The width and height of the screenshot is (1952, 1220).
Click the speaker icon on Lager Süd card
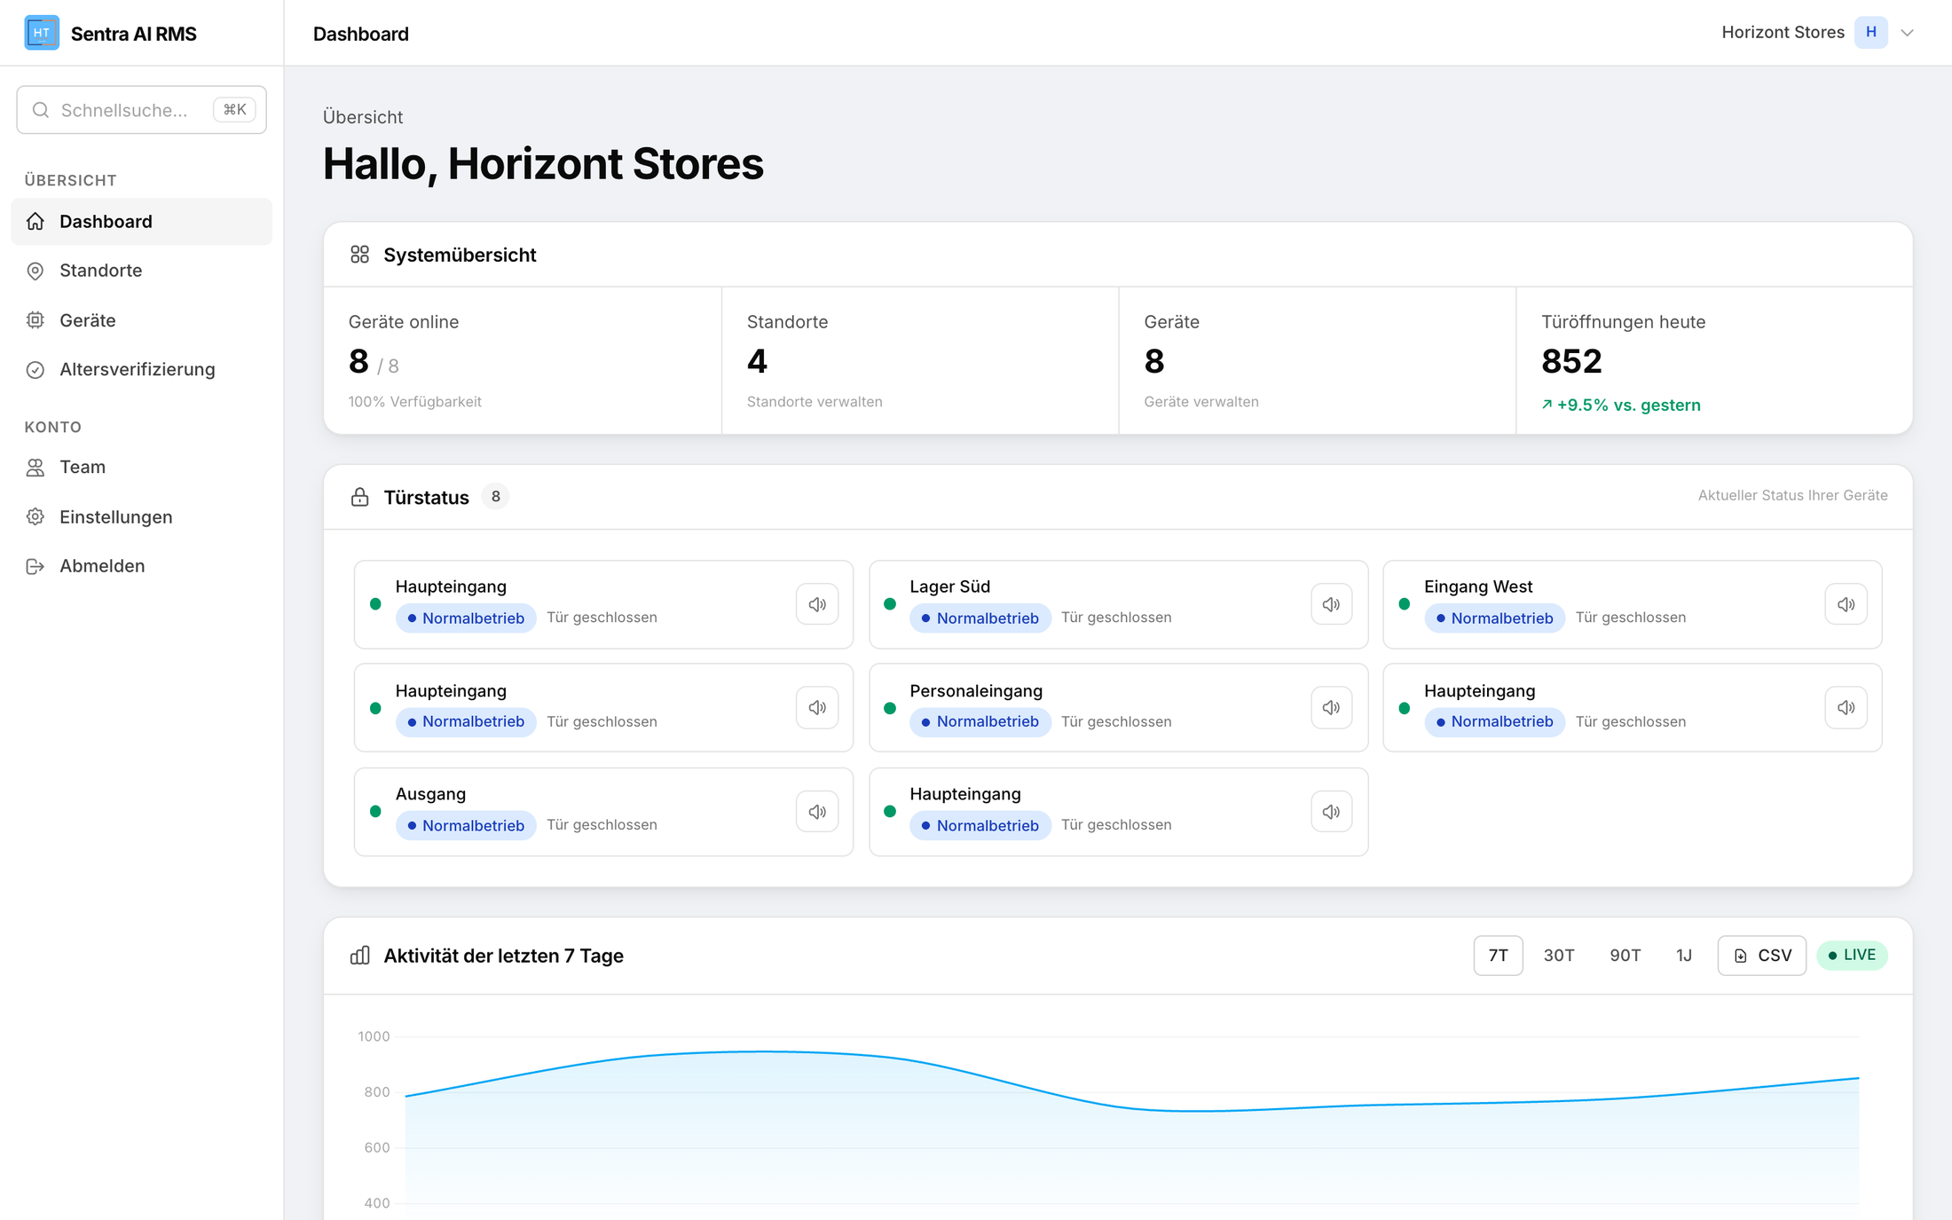[x=1331, y=604]
